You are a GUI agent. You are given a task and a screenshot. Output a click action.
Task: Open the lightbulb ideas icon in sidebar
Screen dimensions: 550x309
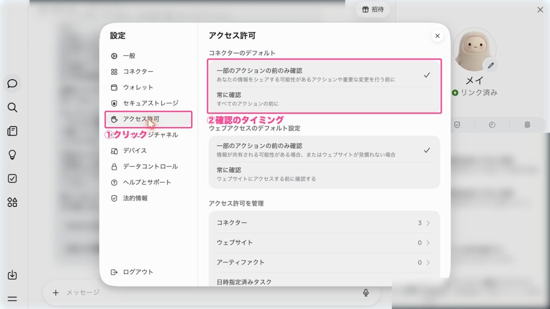12,155
